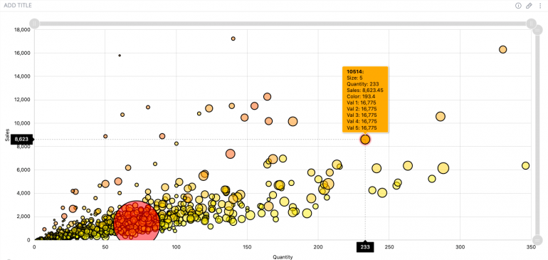Viewport: 548px width, 260px height.
Task: Click tooltip line 'Sales: 8,623.45'
Action: (x=365, y=90)
